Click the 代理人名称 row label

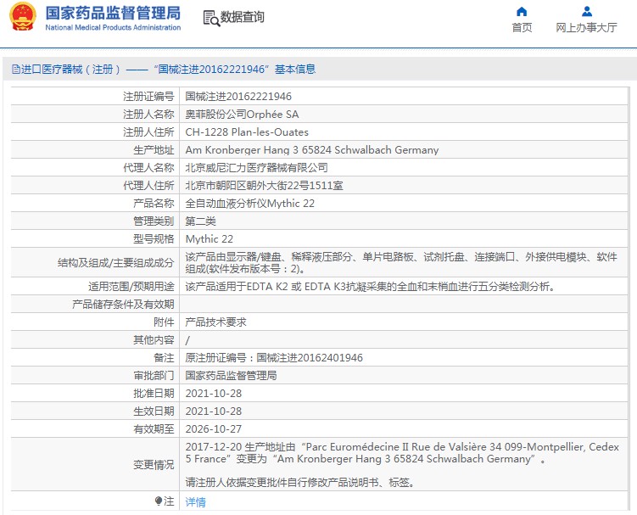click(148, 167)
